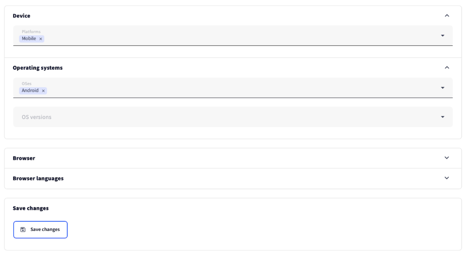Expand the Browser languages section chevron
The image size is (468, 258).
click(447, 178)
